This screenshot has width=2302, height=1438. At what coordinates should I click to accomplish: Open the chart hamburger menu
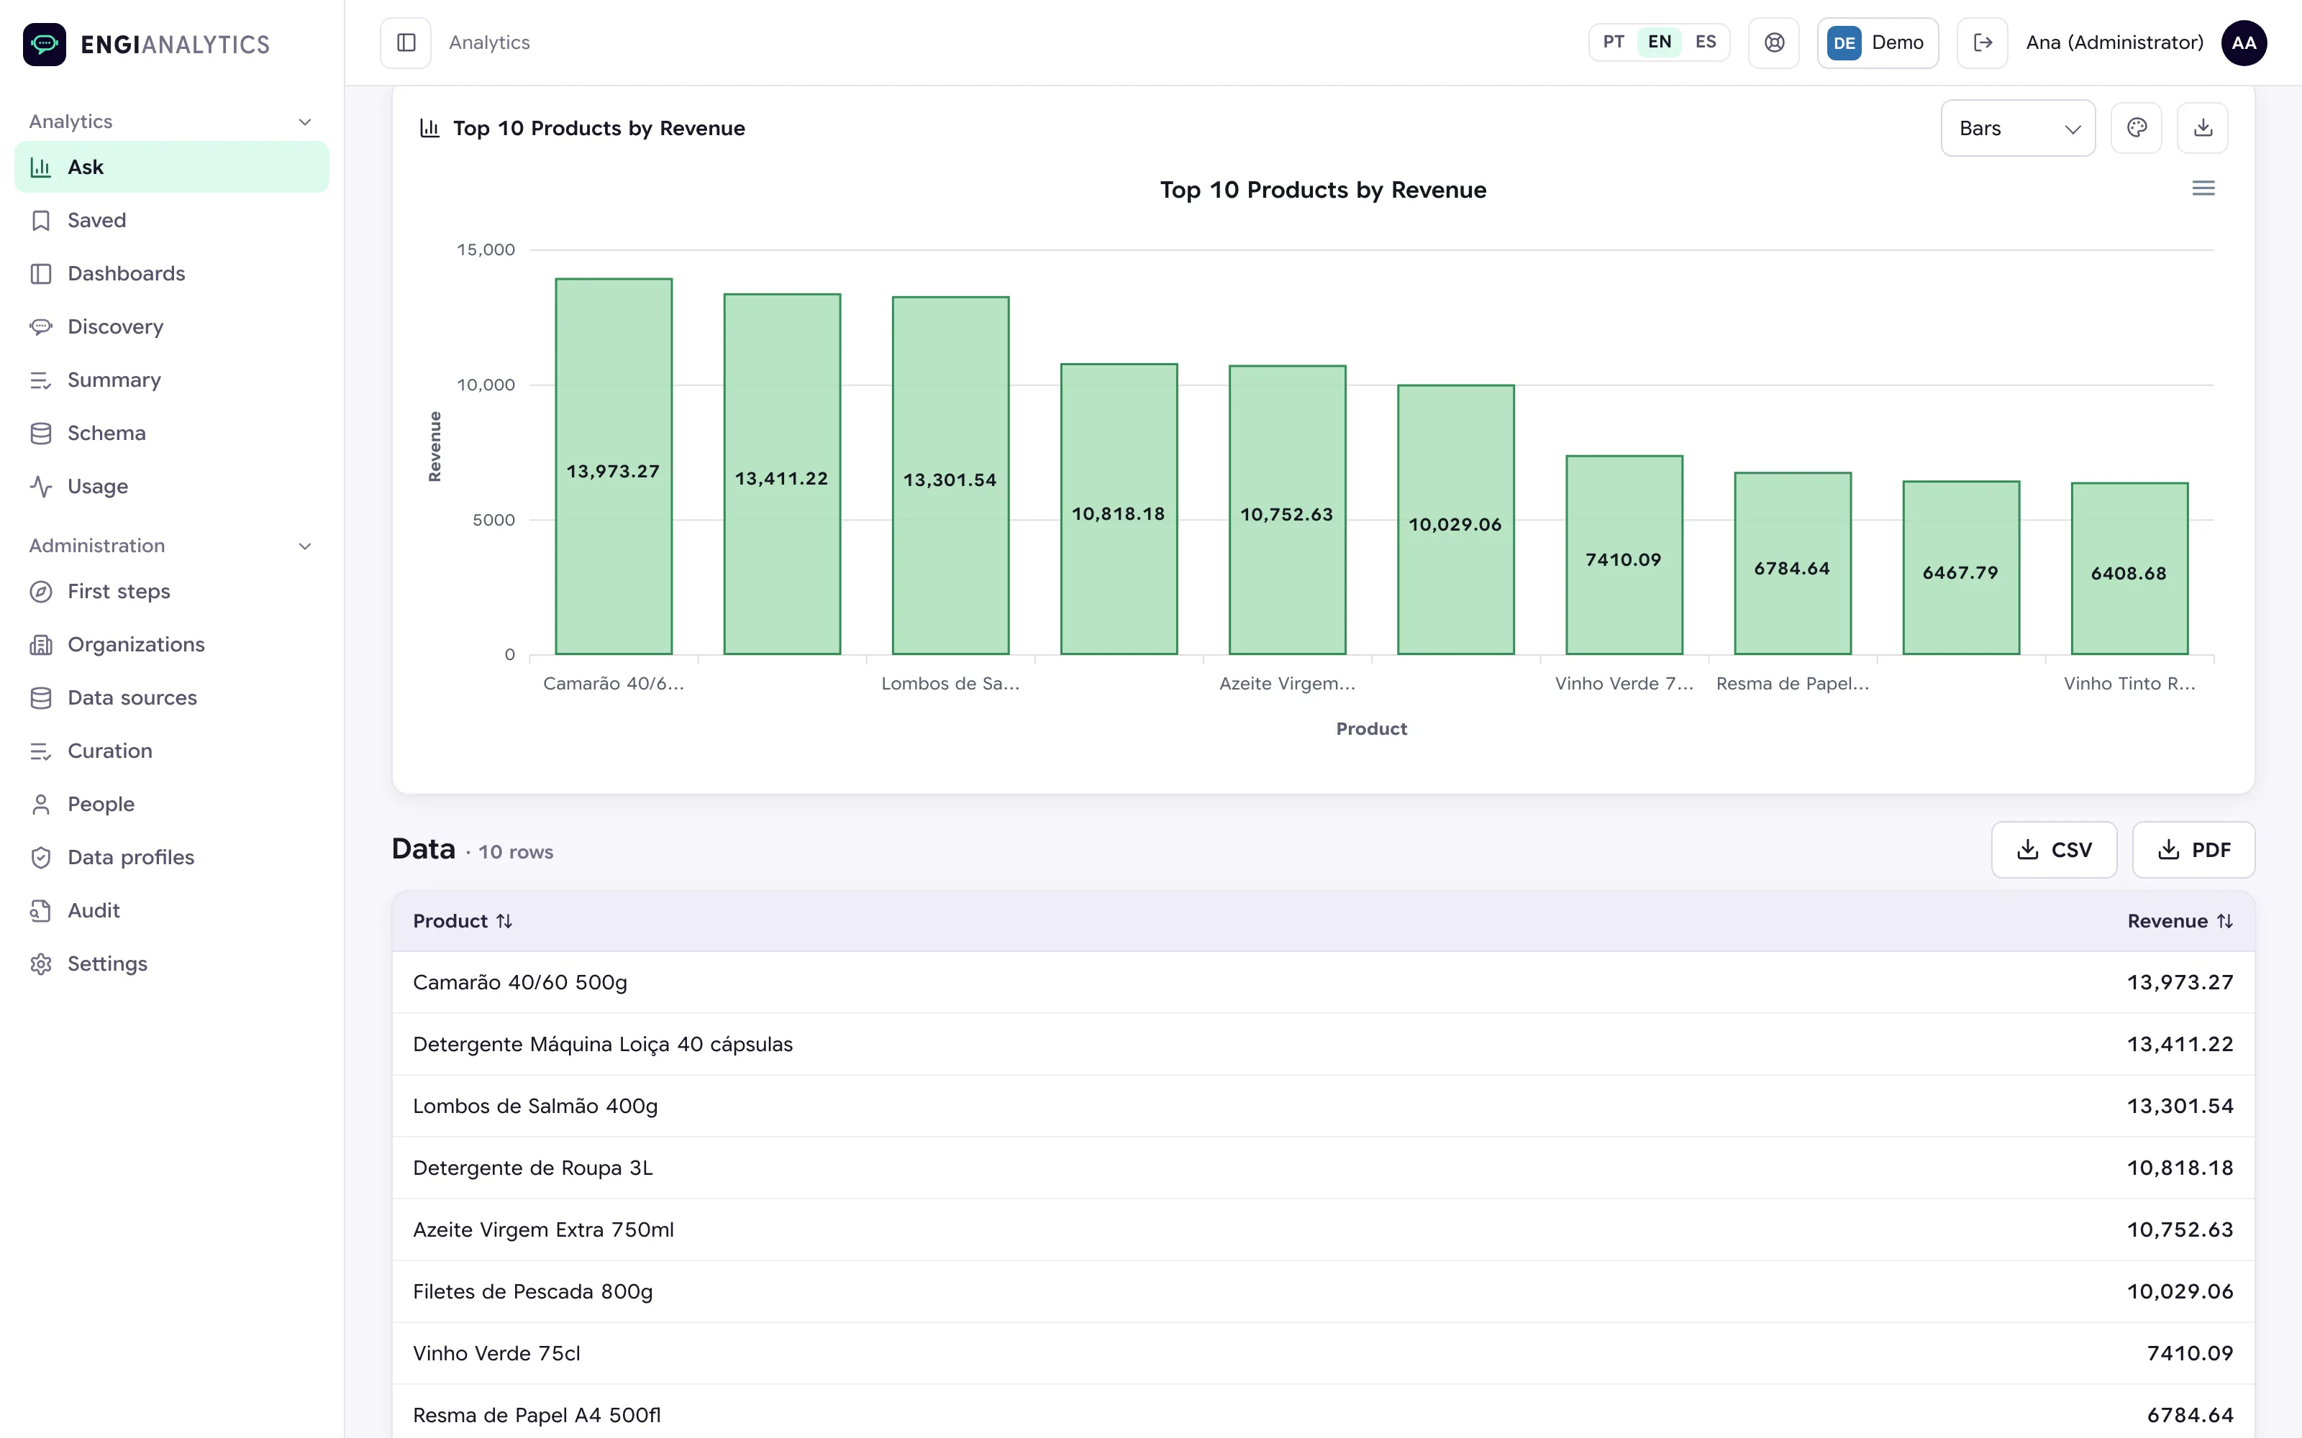(x=2203, y=188)
